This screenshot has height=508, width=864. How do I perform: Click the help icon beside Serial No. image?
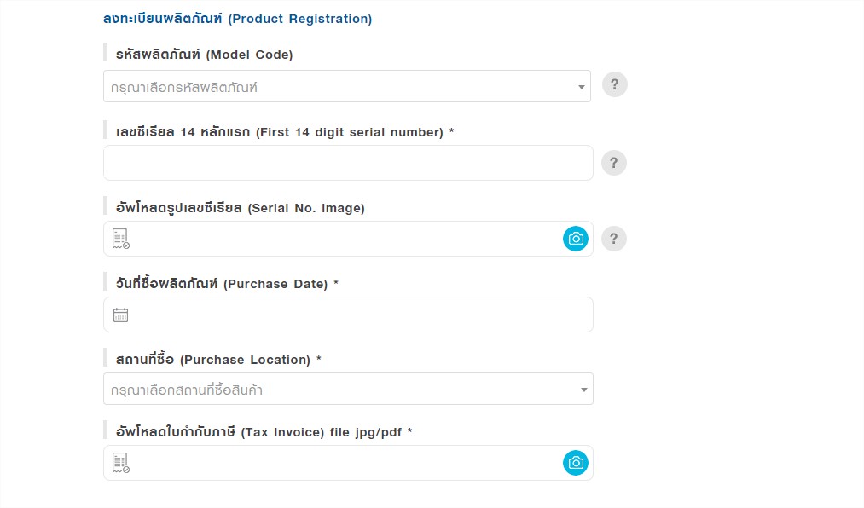pyautogui.click(x=614, y=239)
